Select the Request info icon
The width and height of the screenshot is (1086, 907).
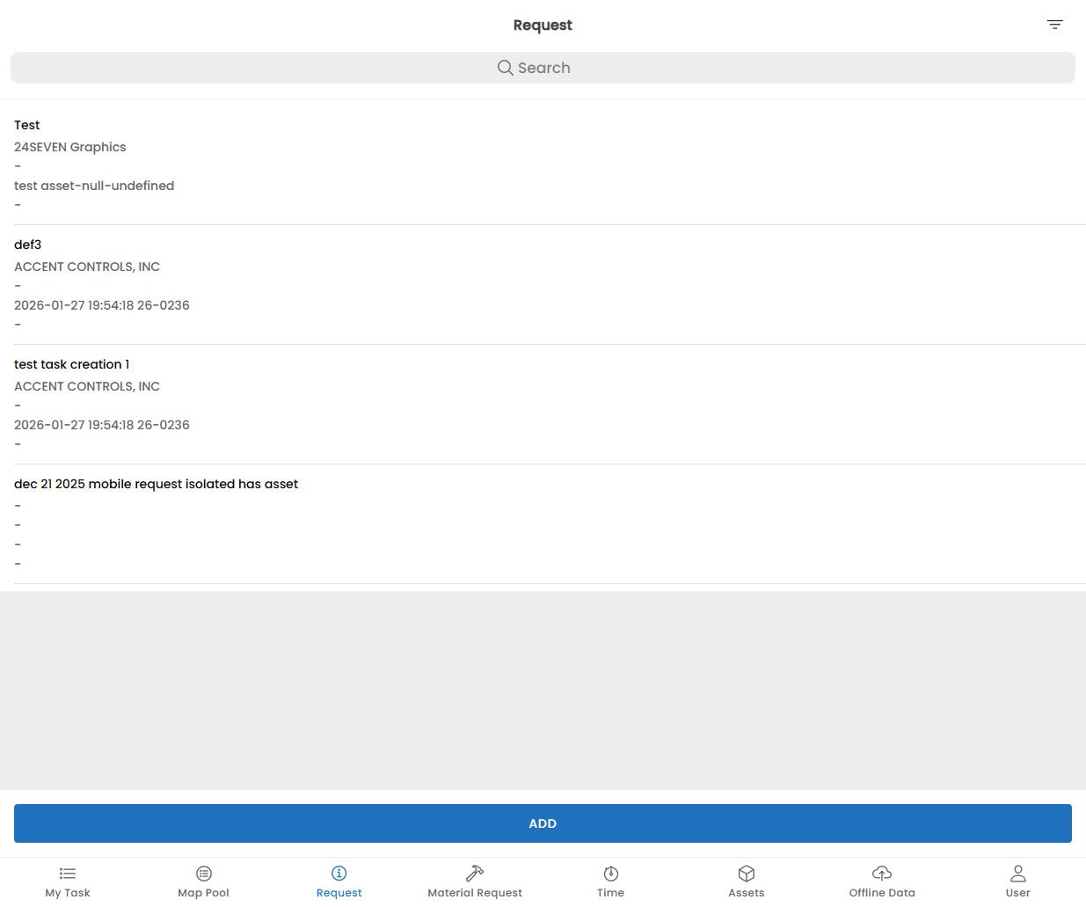tap(339, 874)
